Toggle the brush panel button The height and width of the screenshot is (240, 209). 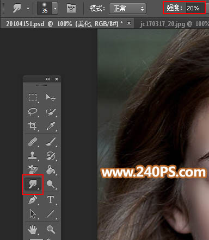71,8
